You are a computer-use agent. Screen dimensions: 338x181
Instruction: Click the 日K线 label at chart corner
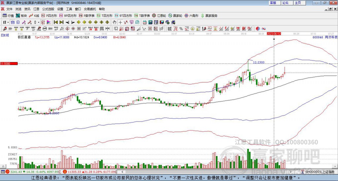tap(5, 35)
